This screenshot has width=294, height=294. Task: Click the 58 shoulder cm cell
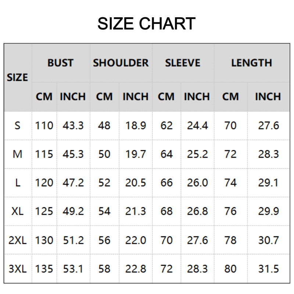[x=104, y=269]
